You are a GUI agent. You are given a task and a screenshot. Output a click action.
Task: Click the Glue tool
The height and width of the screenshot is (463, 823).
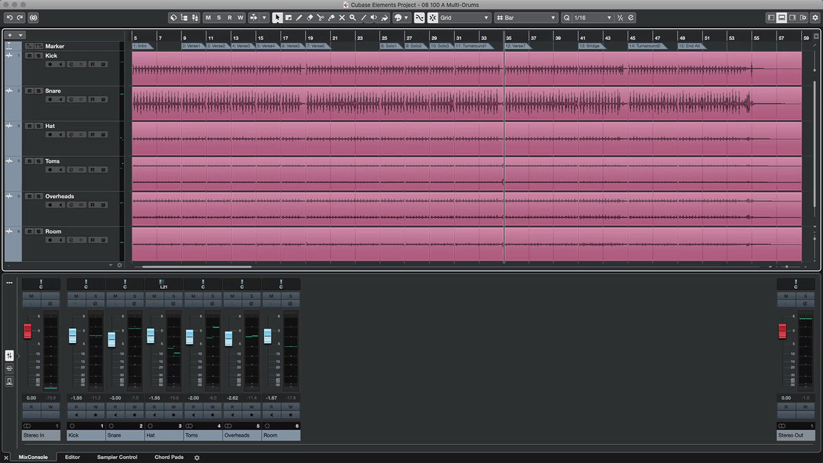point(331,18)
